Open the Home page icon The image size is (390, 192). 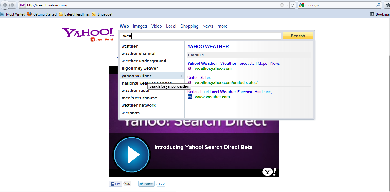click(387, 5)
